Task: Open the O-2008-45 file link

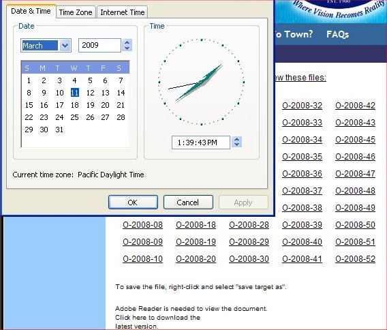Action: (x=355, y=140)
